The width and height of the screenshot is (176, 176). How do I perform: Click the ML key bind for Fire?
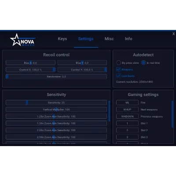tap(127, 103)
